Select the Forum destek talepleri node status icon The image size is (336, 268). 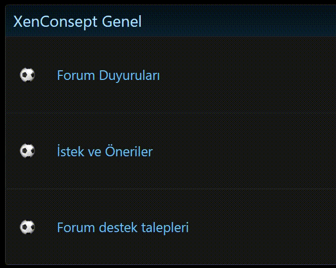tap(27, 227)
